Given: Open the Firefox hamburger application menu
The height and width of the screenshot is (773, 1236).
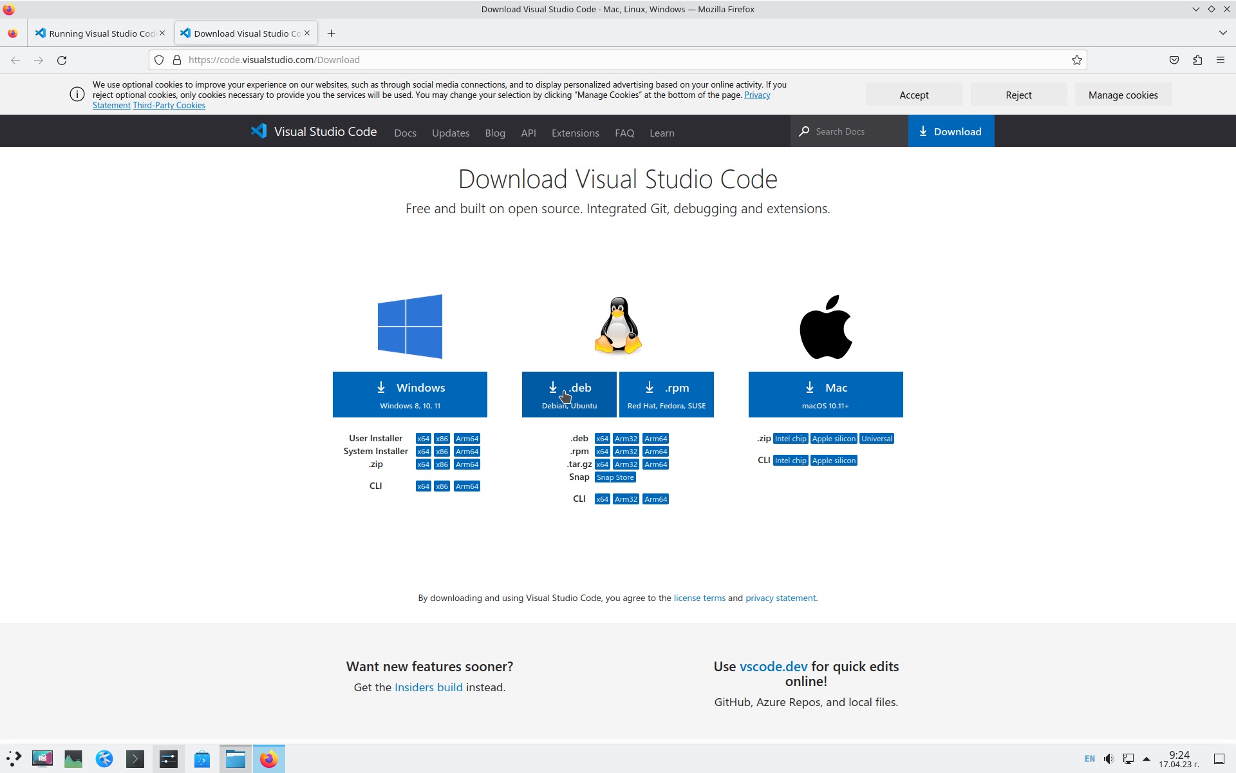Looking at the screenshot, I should point(1221,60).
